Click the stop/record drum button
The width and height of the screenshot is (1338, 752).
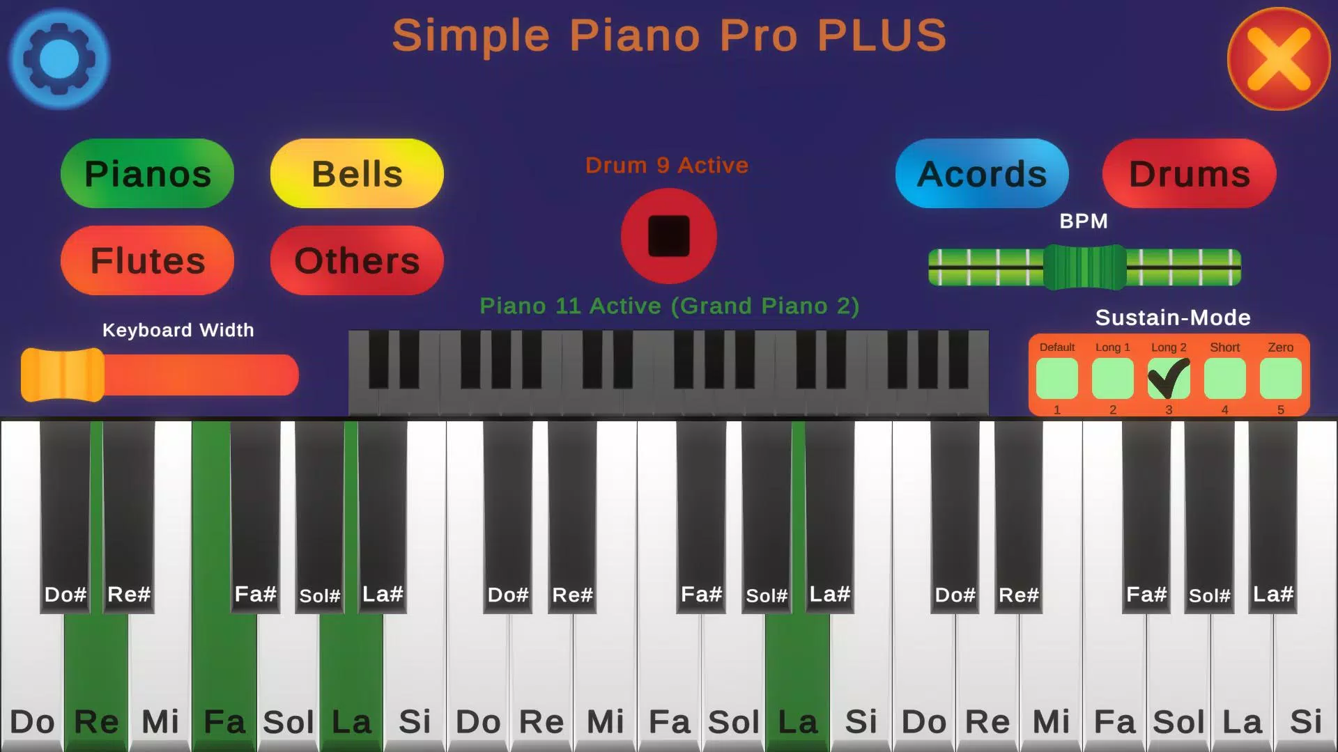tap(669, 237)
